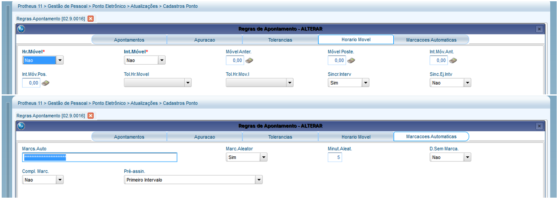Open the D.Sem Marca. dropdown
The height and width of the screenshot is (198, 558).
467,158
